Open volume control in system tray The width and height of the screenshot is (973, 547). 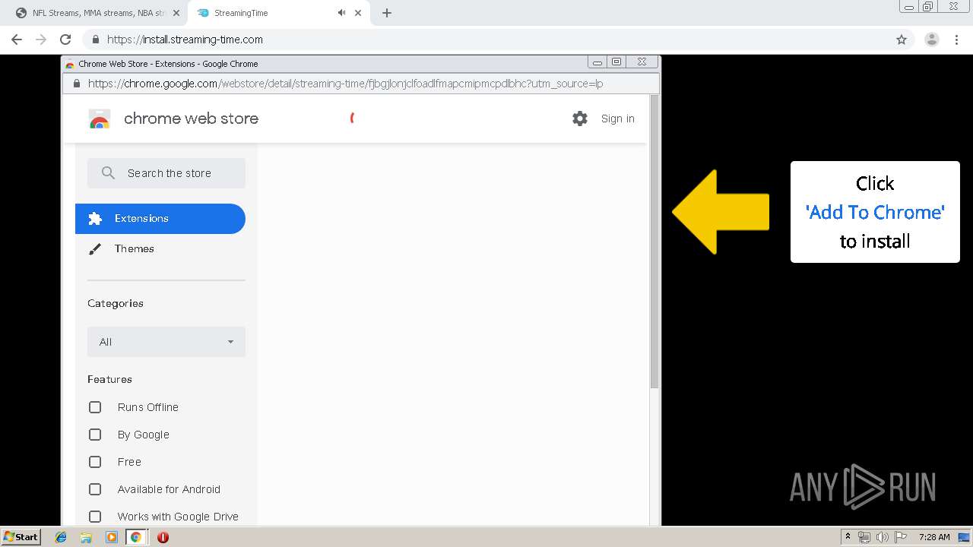click(883, 537)
